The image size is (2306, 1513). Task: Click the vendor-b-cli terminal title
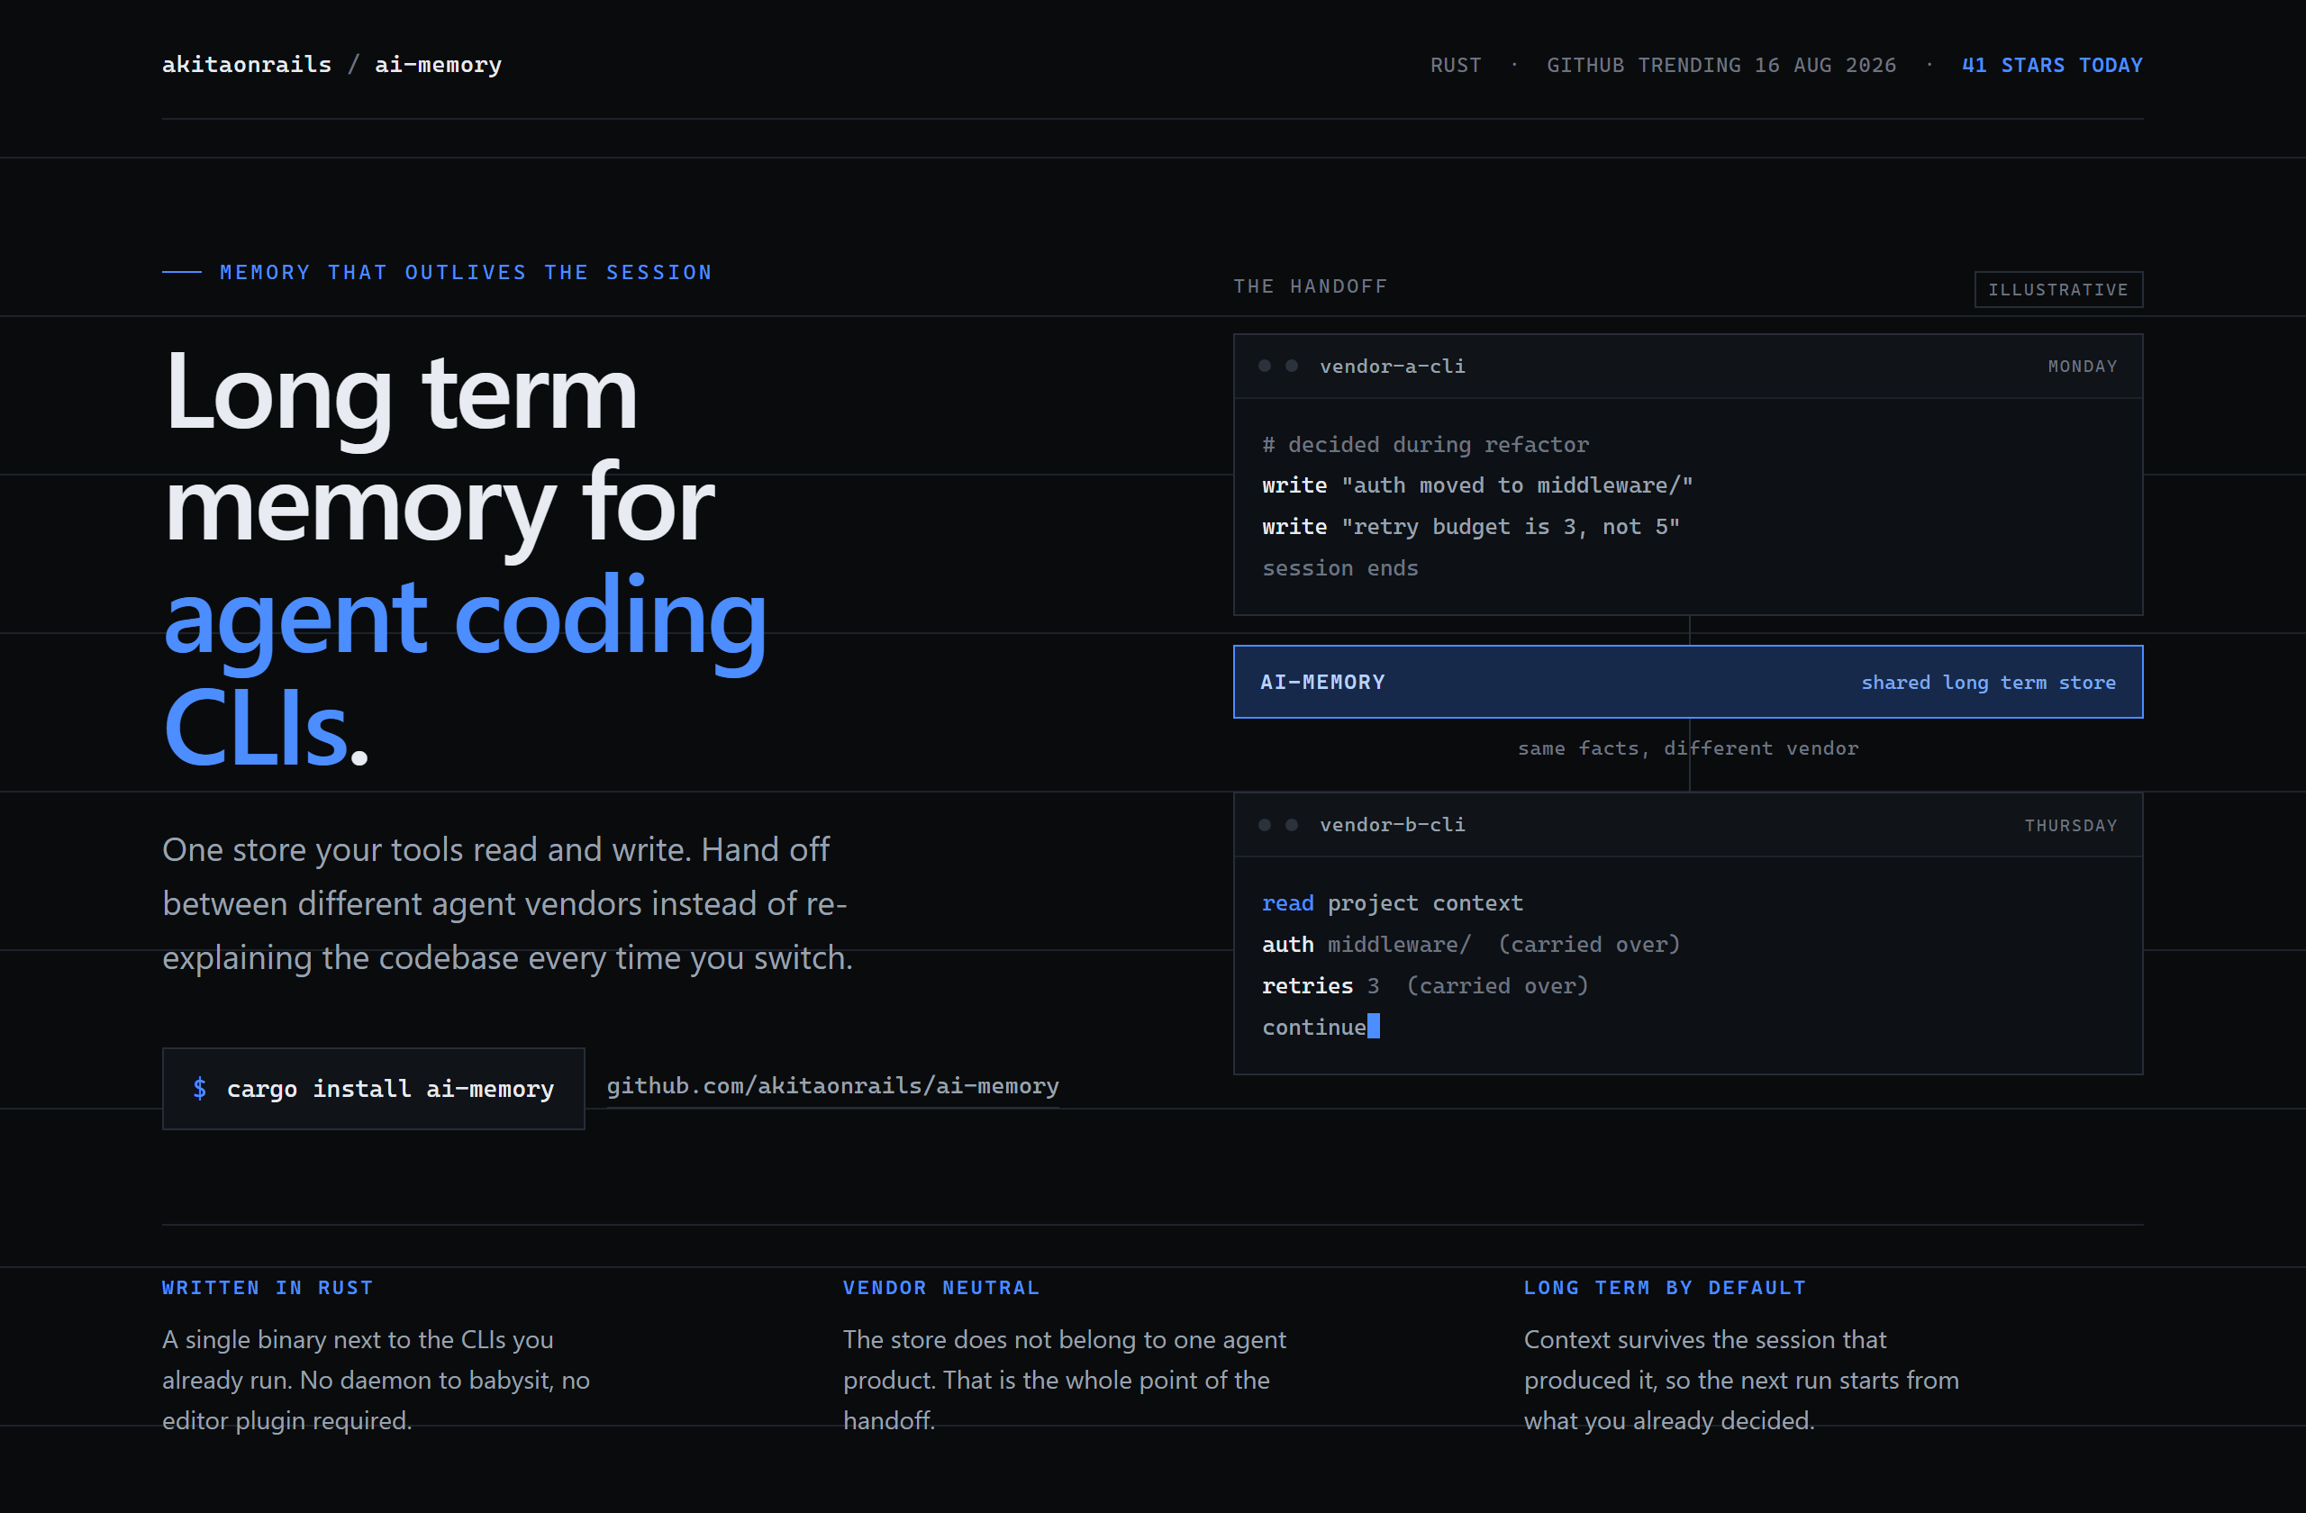click(1393, 824)
